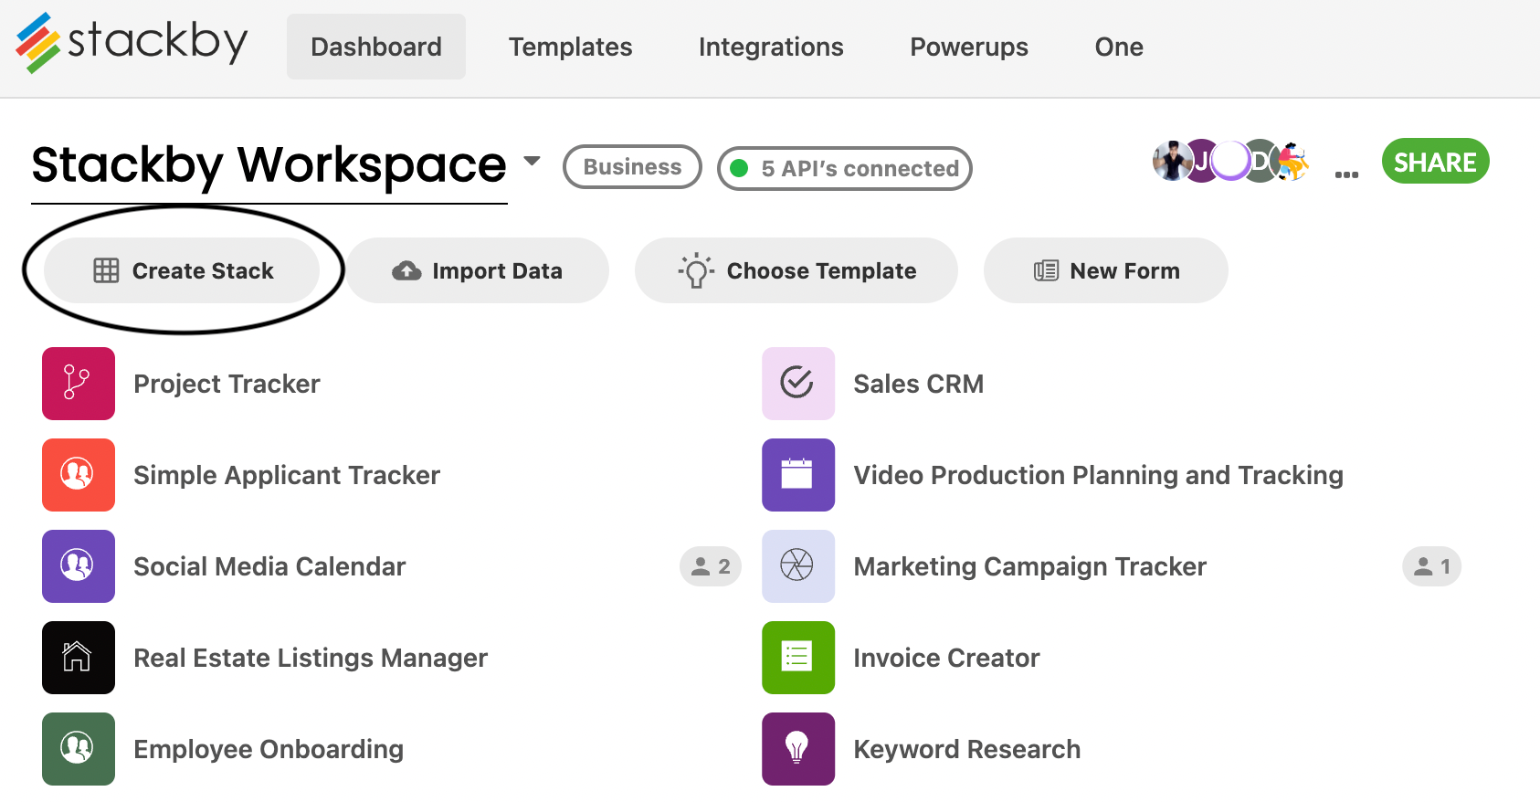Open the Video Production Planning calendar icon
This screenshot has width=1540, height=802.
click(798, 475)
